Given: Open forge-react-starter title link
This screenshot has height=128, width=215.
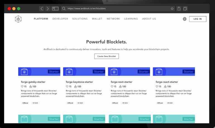Looking at the screenshot, I should point(167,82).
